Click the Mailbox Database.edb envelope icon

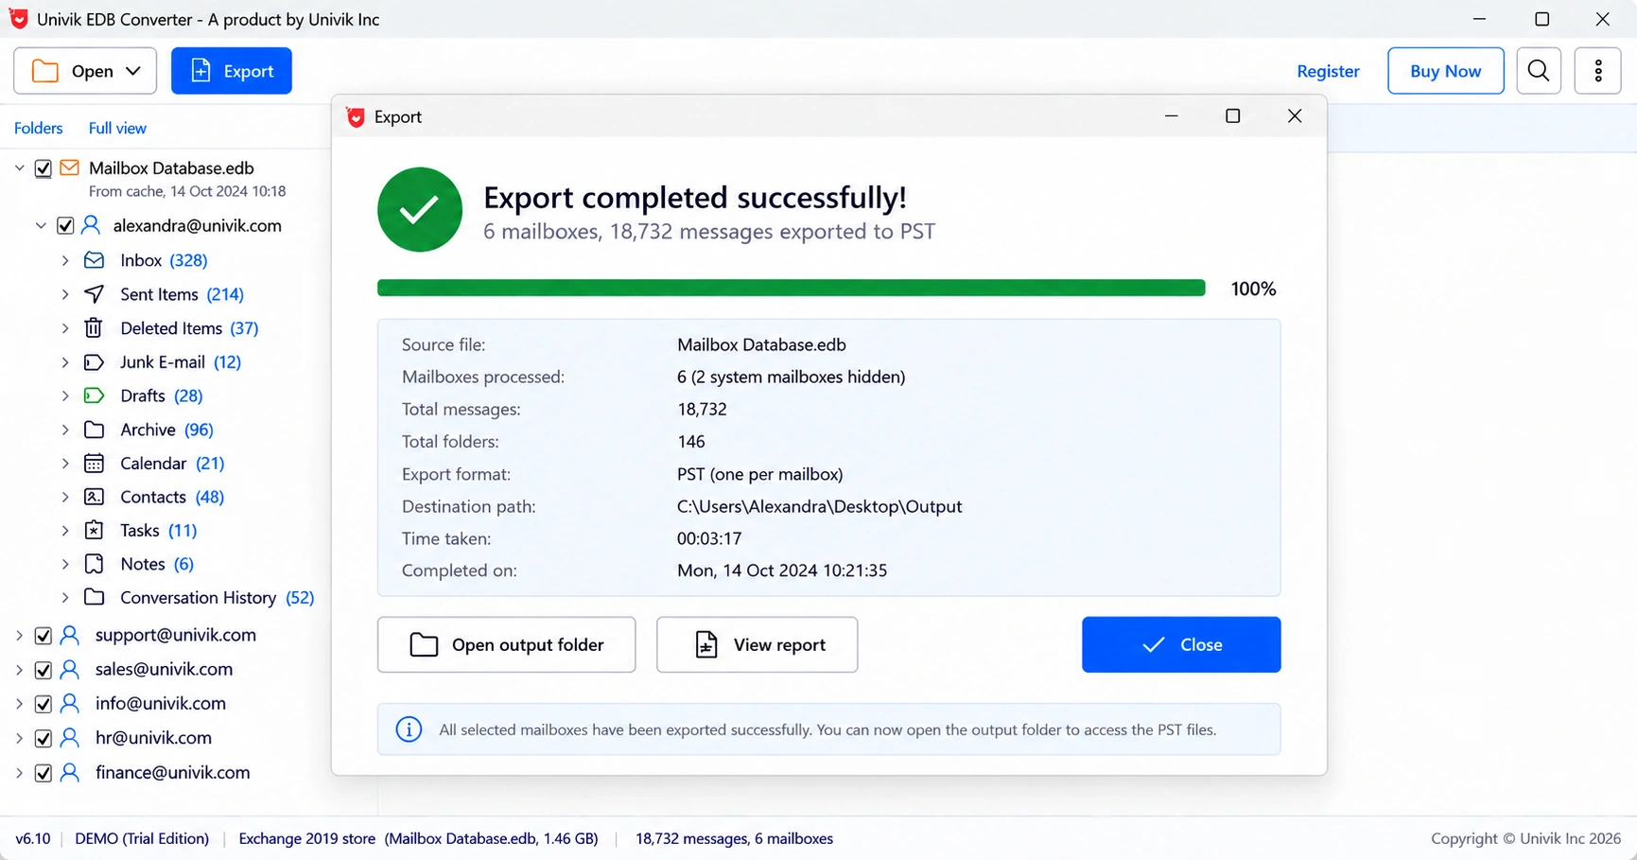click(69, 167)
